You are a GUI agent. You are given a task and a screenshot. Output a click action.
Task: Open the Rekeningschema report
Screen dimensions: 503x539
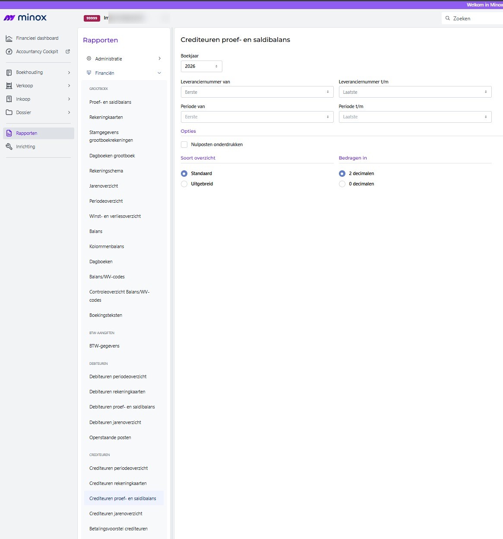(x=106, y=171)
